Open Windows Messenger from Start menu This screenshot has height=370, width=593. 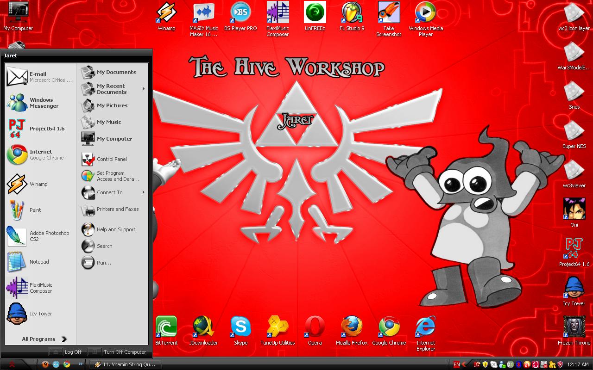[x=40, y=103]
